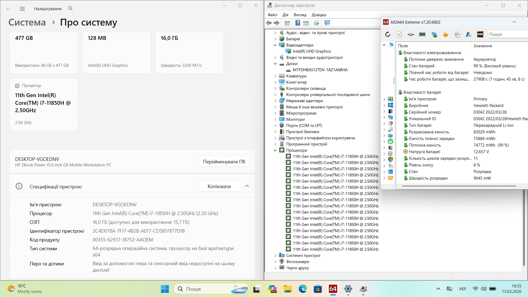Expand the Батареї device category
Screen dimensions: 528x297
[x=275, y=39]
